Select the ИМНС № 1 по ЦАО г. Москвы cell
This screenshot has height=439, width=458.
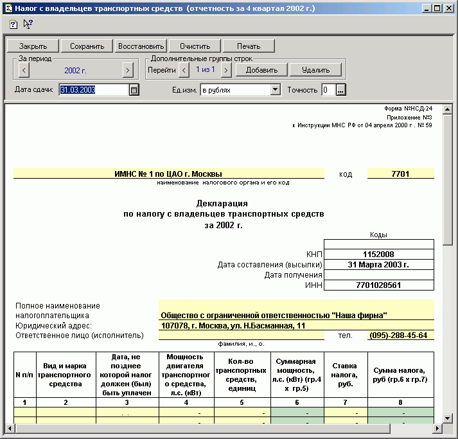coord(169,174)
